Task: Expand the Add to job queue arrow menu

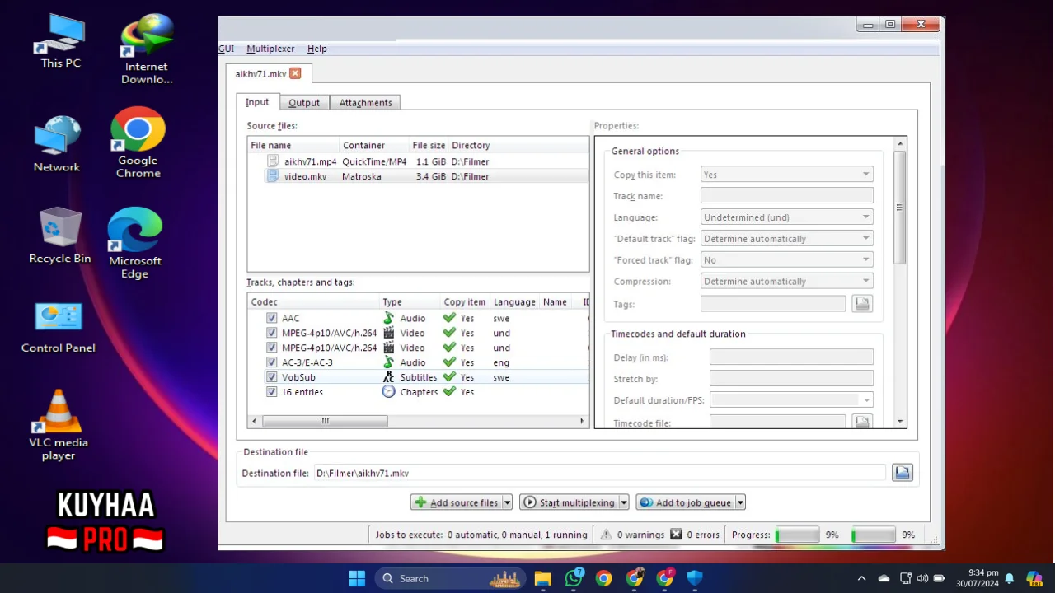Action: [x=740, y=502]
